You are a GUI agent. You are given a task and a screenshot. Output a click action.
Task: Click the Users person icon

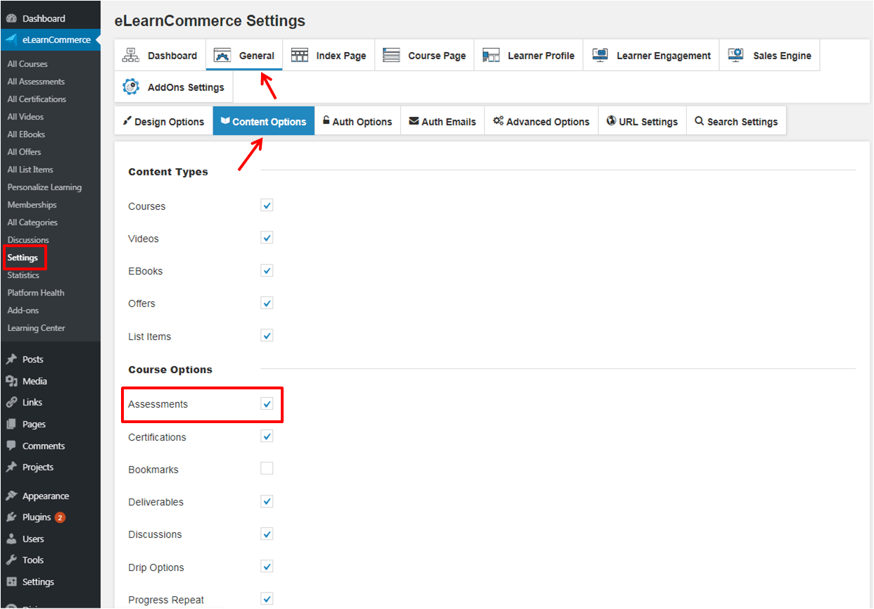click(11, 539)
